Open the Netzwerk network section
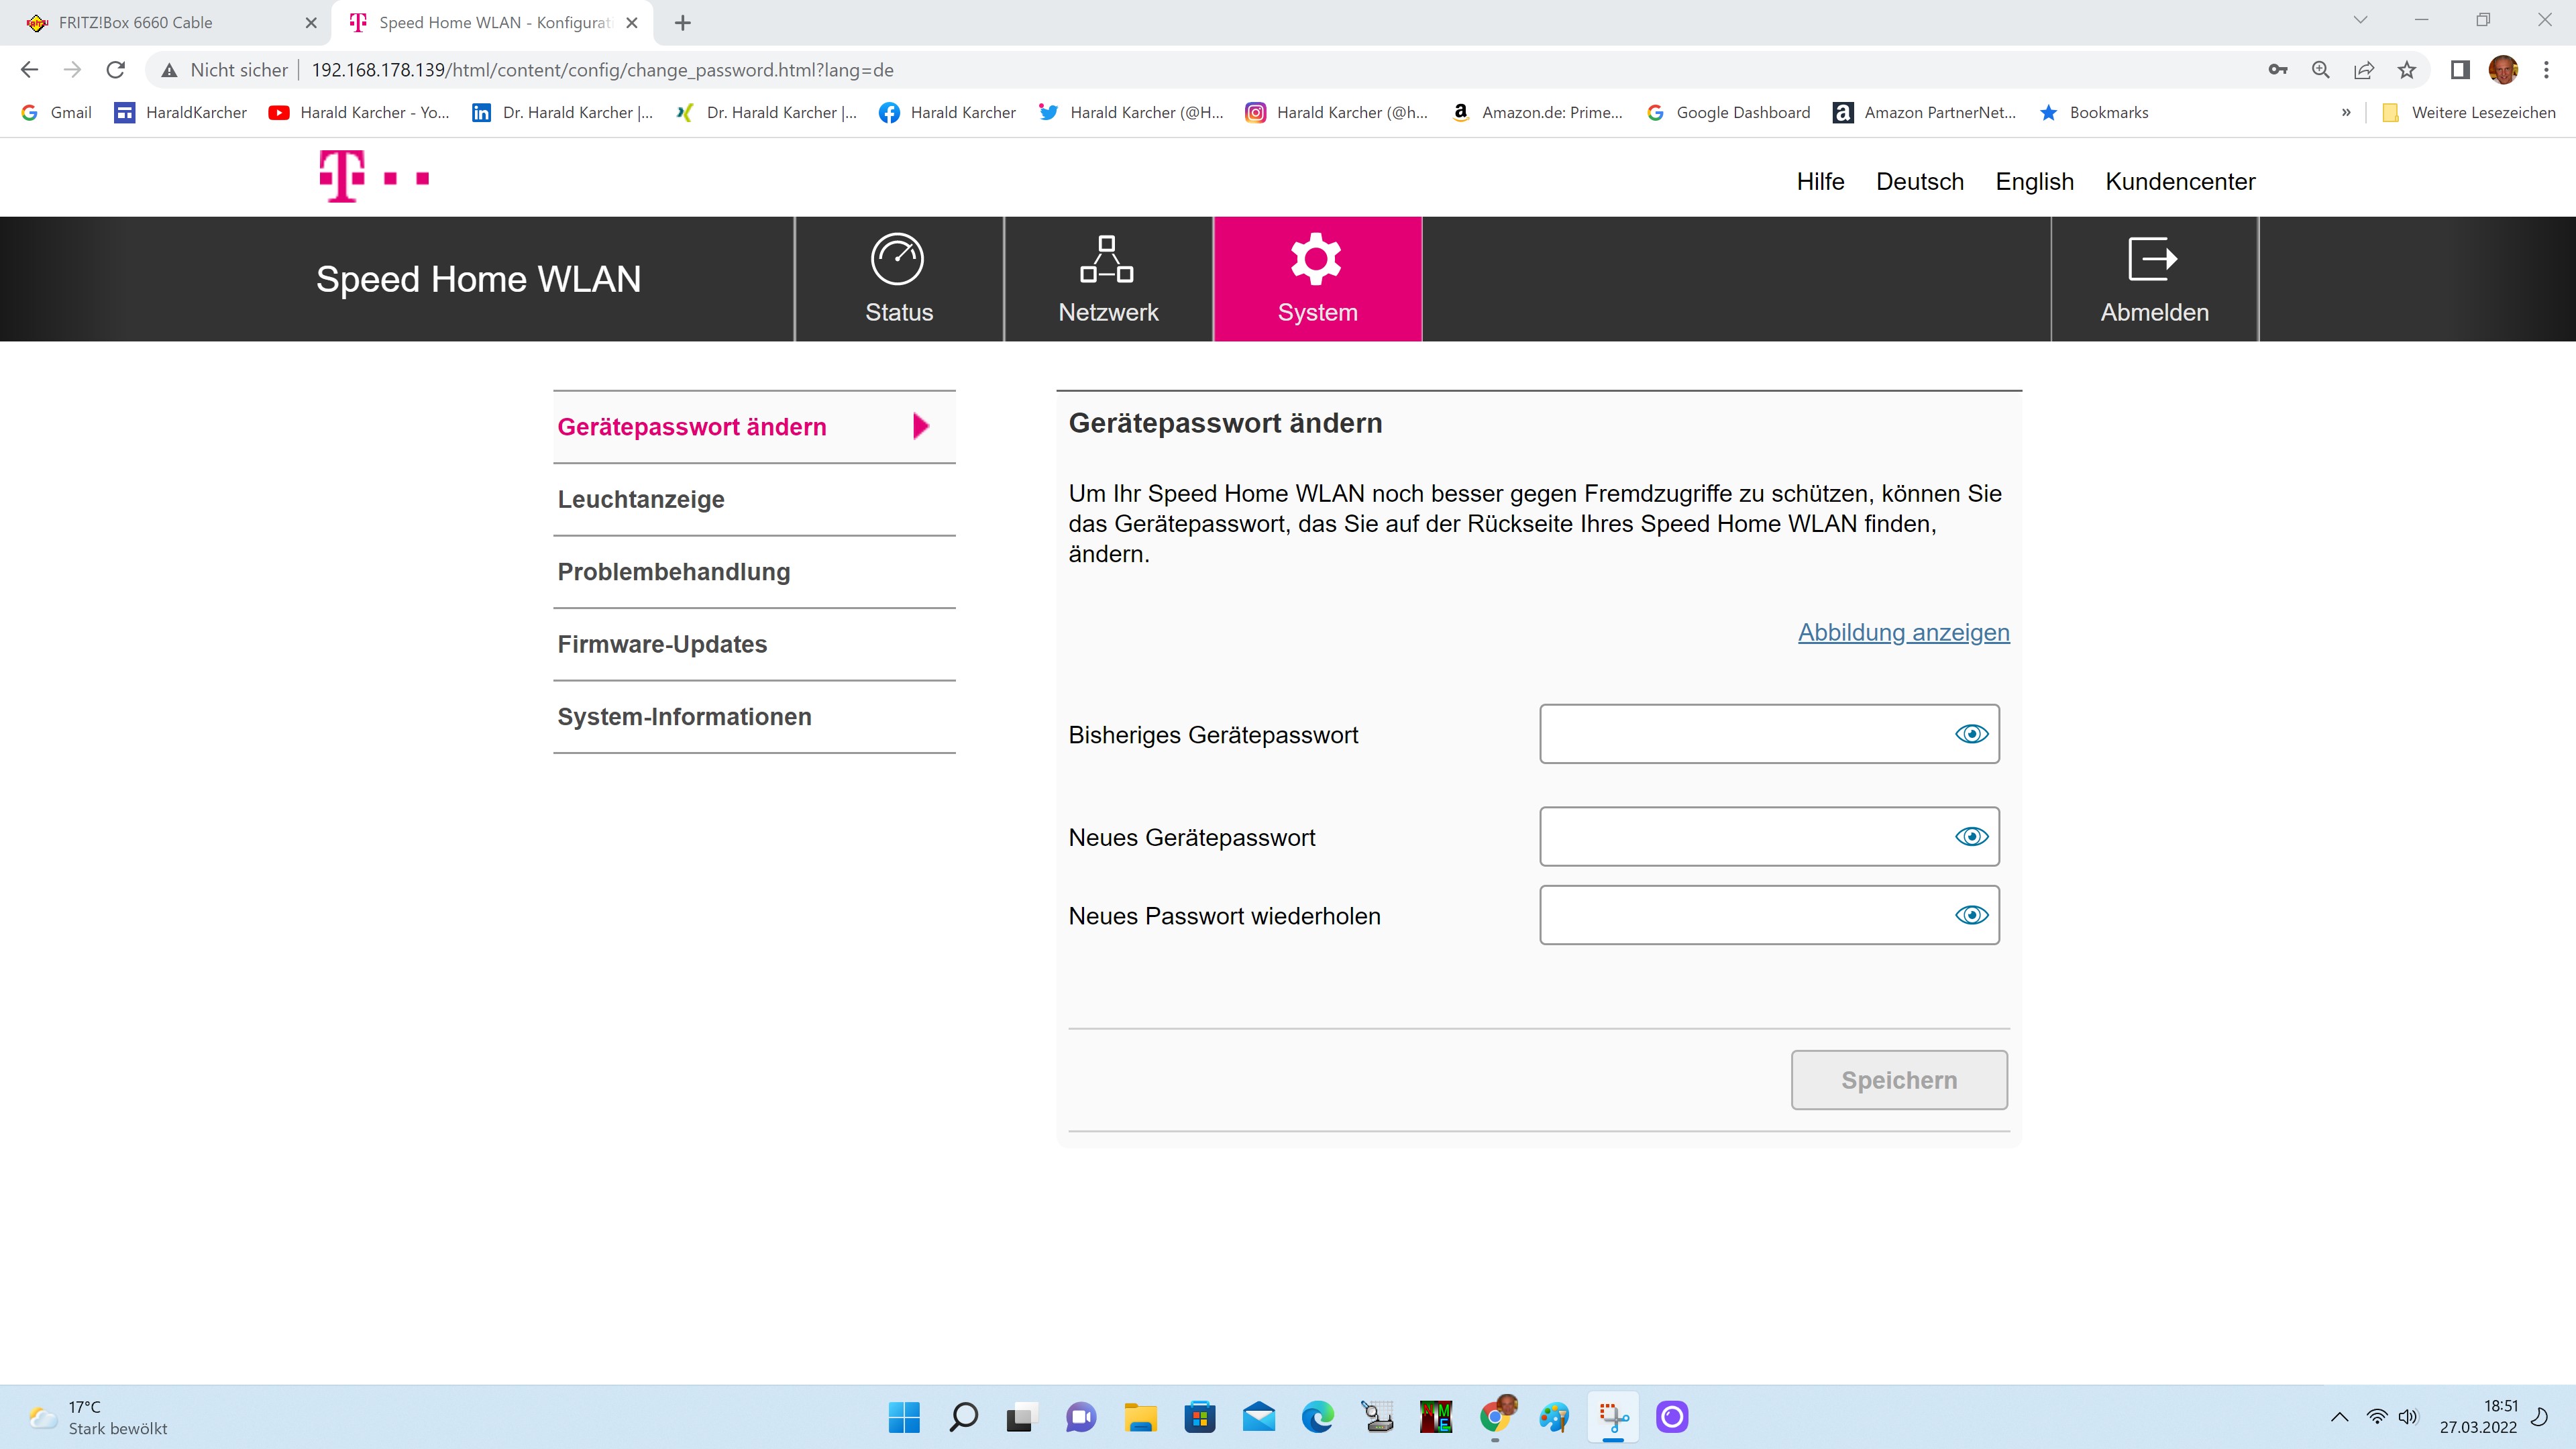This screenshot has width=2576, height=1449. (1107, 279)
